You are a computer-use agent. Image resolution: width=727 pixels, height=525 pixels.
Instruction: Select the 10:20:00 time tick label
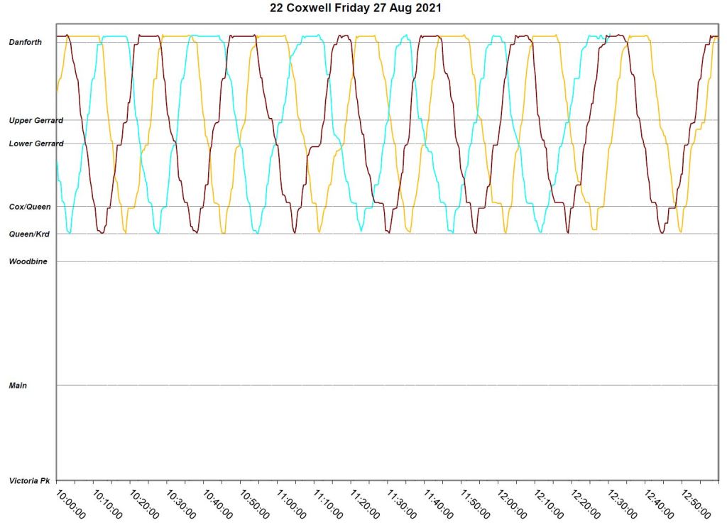click(144, 503)
